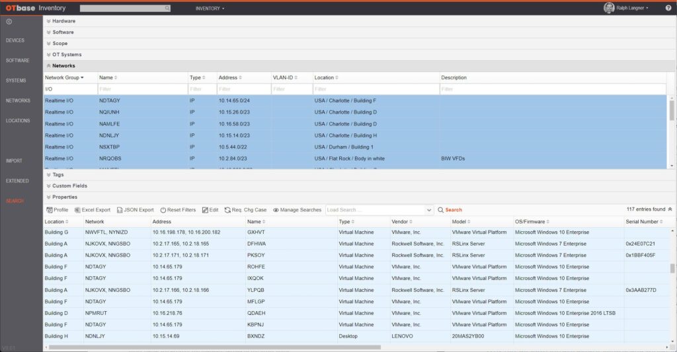Expand the OT Systems section
This screenshot has width=677, height=352.
[x=67, y=55]
